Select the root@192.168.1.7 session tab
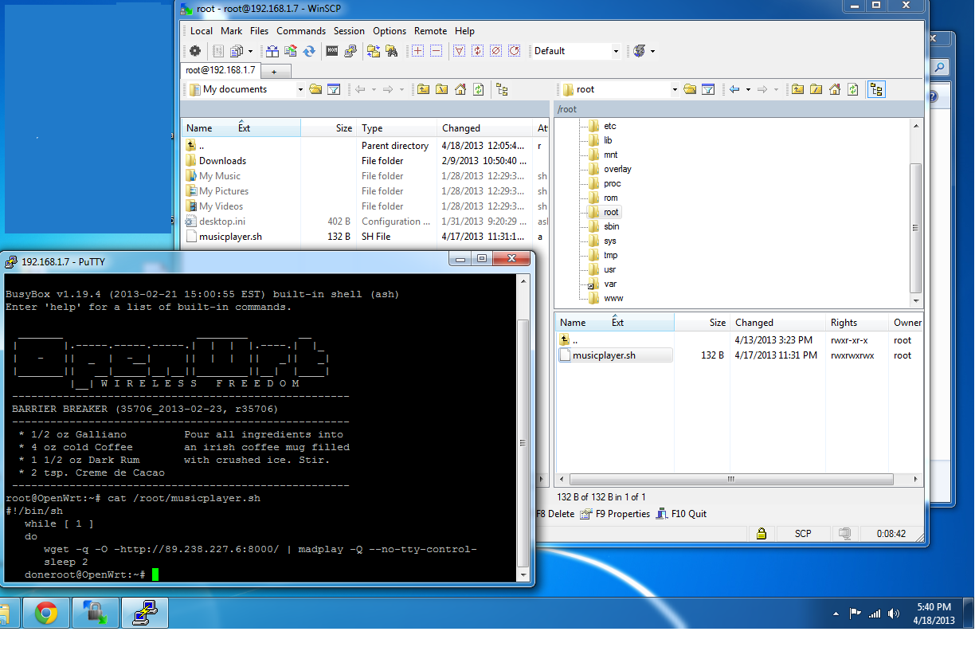 pyautogui.click(x=221, y=70)
